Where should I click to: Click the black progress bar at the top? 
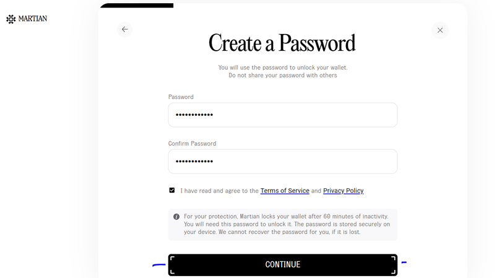(x=137, y=6)
